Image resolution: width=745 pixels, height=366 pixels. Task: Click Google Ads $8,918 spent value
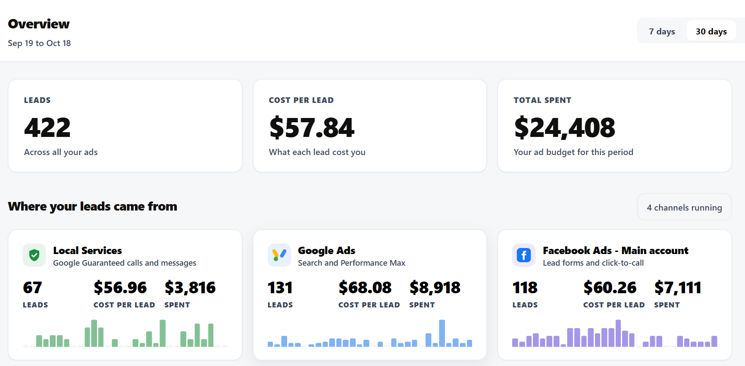(435, 288)
